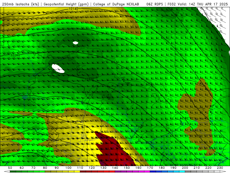Click the 90 value on the legend
The image size is (230, 173).
[57, 168]
